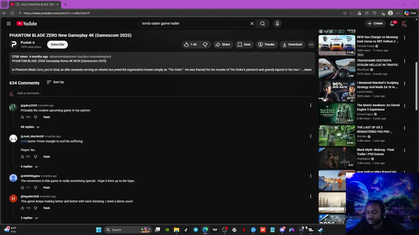This screenshot has height=235, width=419.
Task: Open the Windows Start menu
Action: (99, 230)
